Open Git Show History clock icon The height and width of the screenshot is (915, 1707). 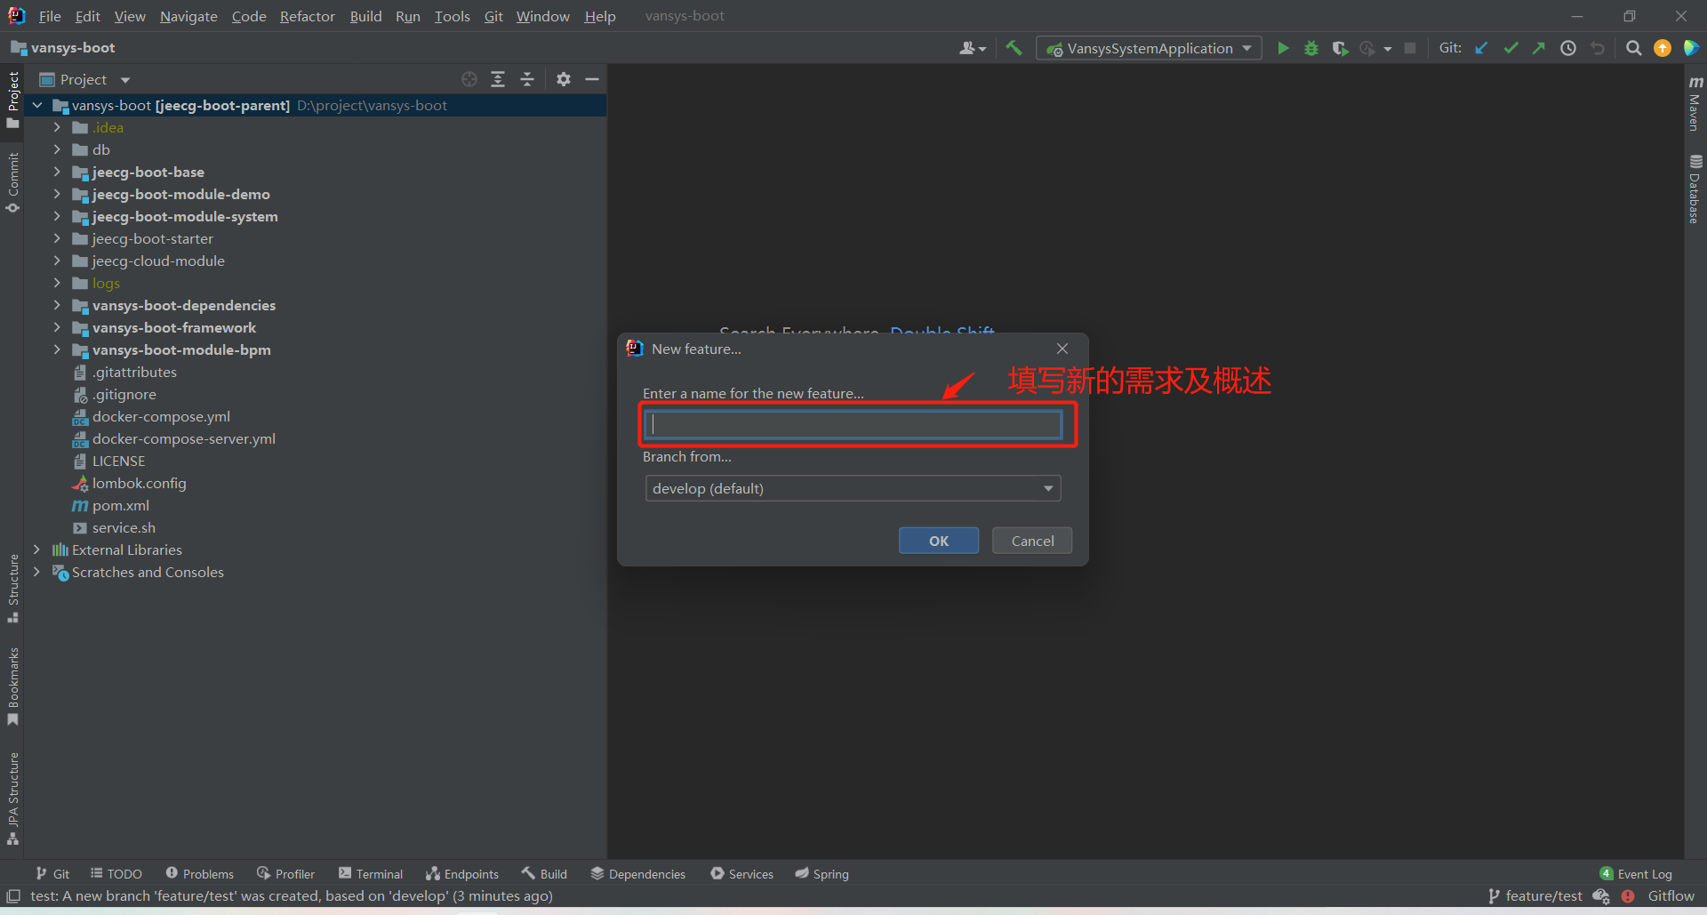tap(1568, 48)
